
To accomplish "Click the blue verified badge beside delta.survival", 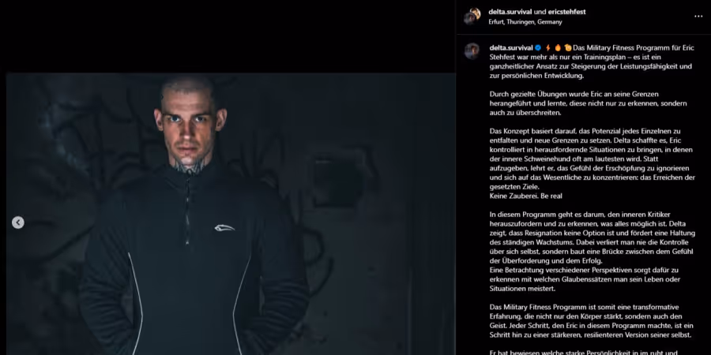I will click(538, 47).
